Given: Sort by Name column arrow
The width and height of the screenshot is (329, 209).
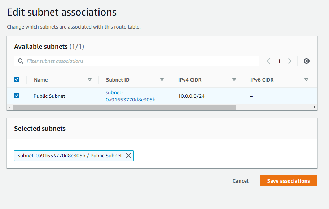Looking at the screenshot, I should click(x=90, y=80).
